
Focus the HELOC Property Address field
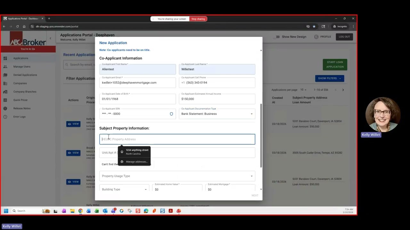pos(177,139)
